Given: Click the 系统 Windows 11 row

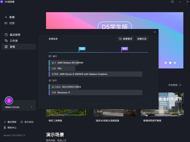Looking at the screenshot, I should 96,93.
